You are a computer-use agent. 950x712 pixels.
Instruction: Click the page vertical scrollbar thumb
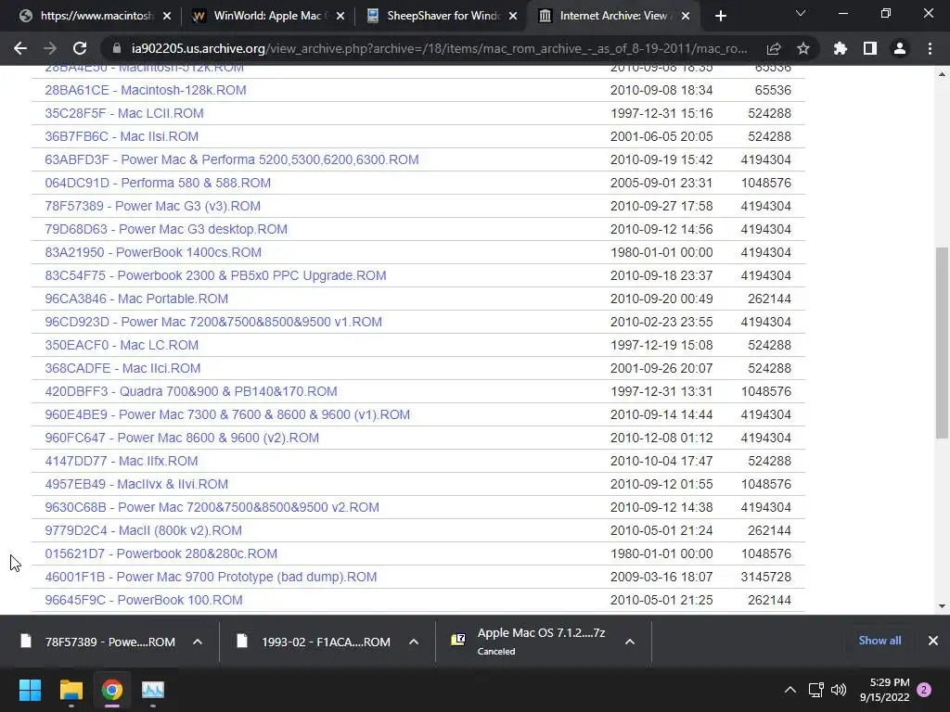tap(942, 342)
